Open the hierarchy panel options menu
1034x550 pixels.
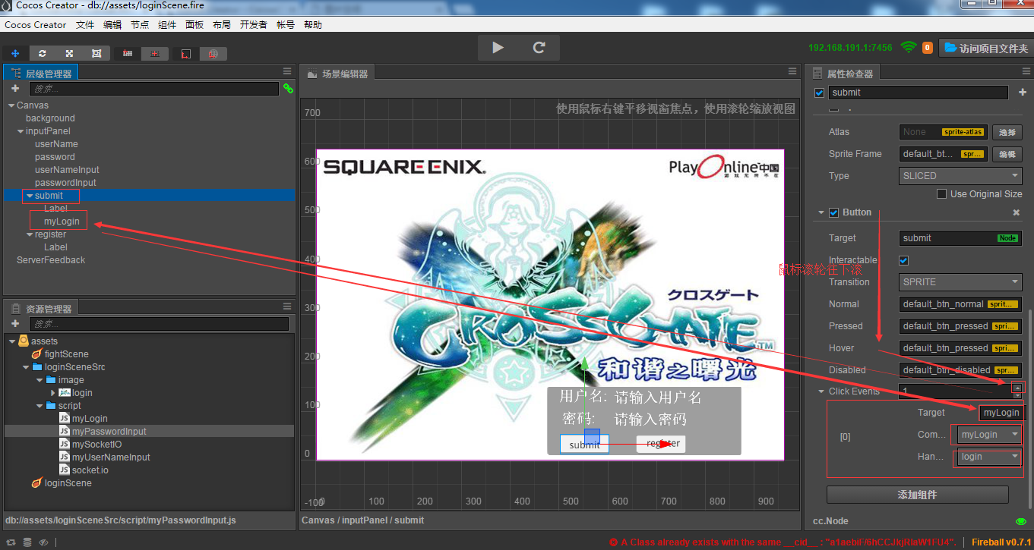coord(287,71)
